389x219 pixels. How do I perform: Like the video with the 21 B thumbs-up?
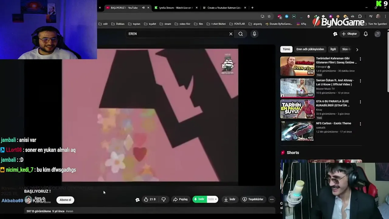(x=150, y=199)
